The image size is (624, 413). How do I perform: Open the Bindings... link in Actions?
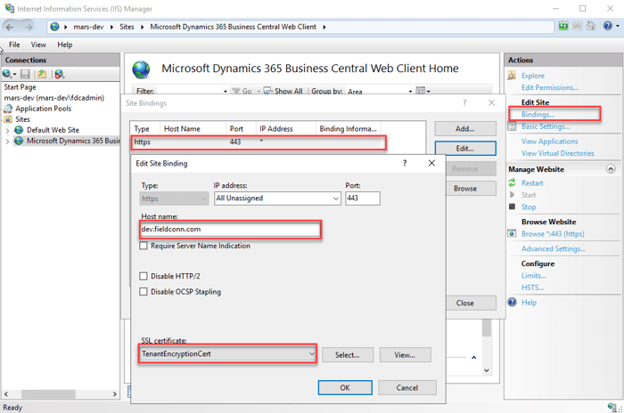(538, 115)
